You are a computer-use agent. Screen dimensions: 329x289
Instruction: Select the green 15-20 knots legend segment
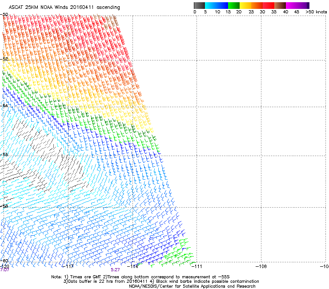pyautogui.click(x=234, y=5)
